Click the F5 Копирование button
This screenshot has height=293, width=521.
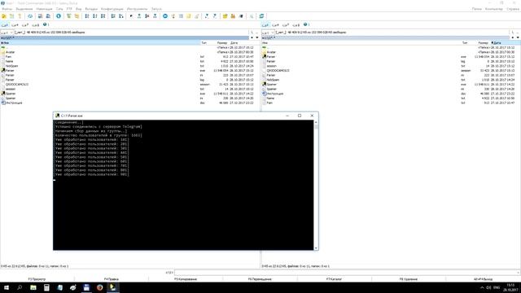(186, 279)
